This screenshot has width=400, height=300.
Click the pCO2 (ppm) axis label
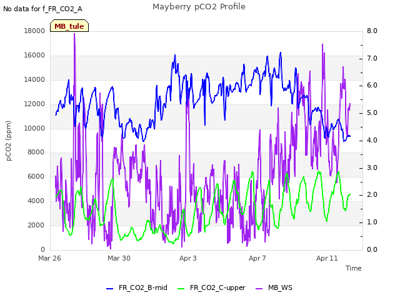coord(8,141)
